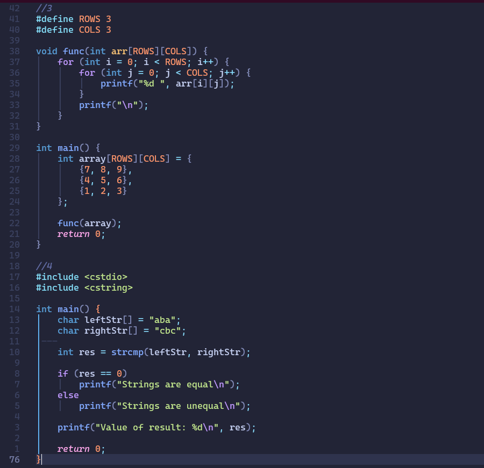Click 'return 0;' after Value of result

pyautogui.click(x=82, y=449)
